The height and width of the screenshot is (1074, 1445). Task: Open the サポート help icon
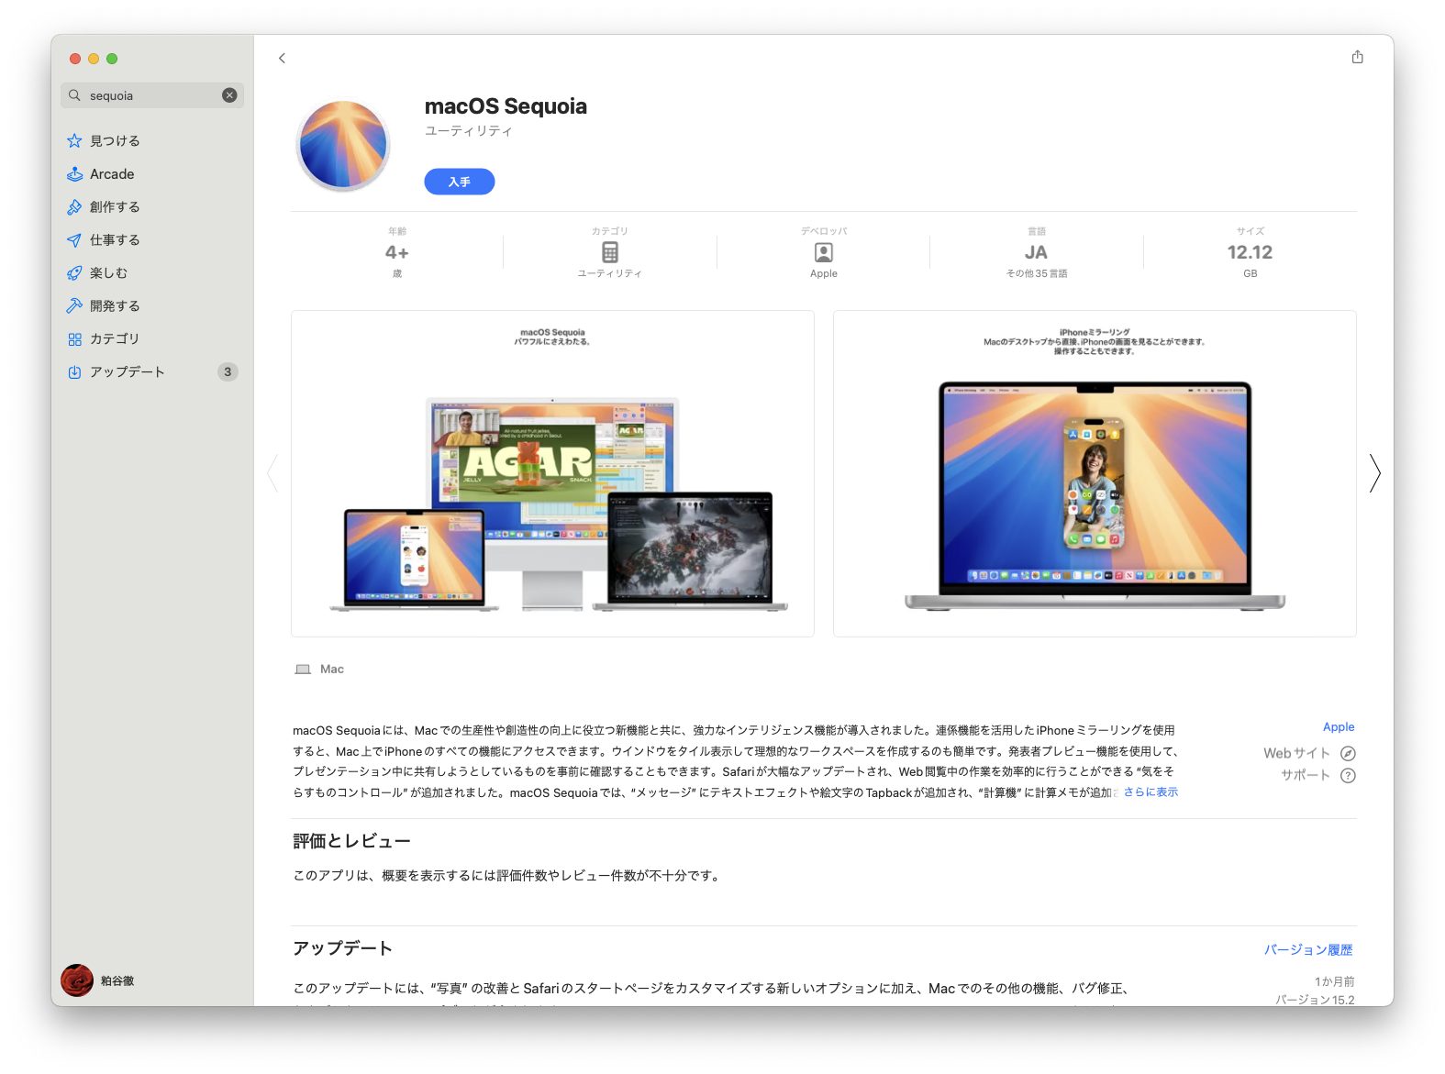(1348, 775)
